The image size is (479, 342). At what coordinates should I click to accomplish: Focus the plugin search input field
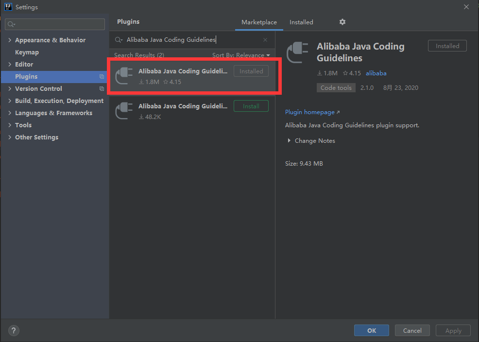pos(192,40)
